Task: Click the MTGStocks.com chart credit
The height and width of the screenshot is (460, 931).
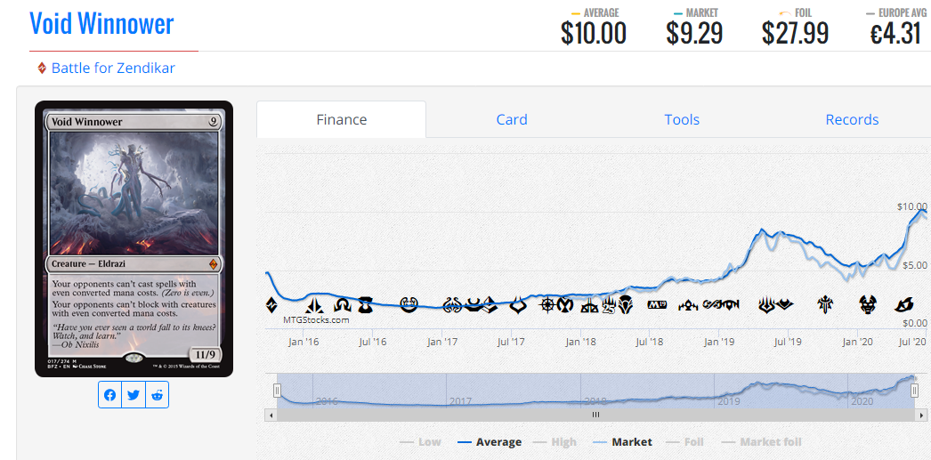Action: click(316, 320)
